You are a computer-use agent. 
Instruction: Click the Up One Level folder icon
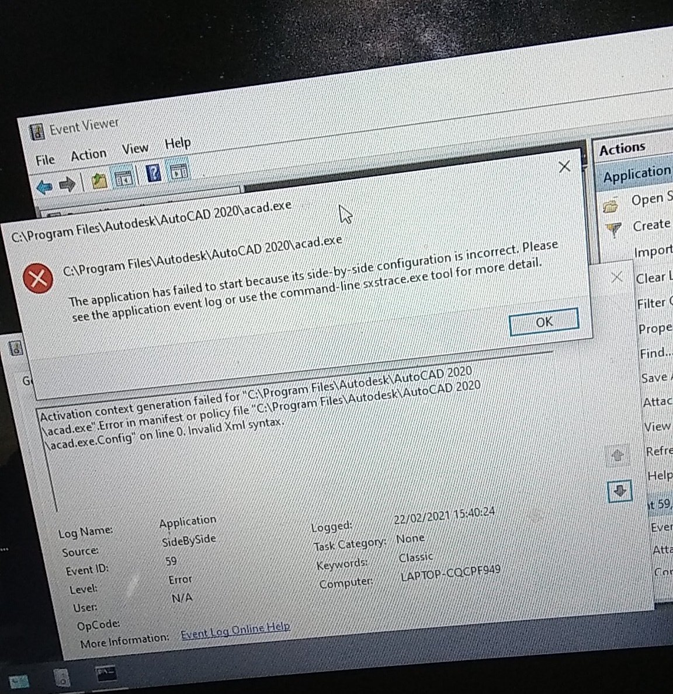click(99, 180)
